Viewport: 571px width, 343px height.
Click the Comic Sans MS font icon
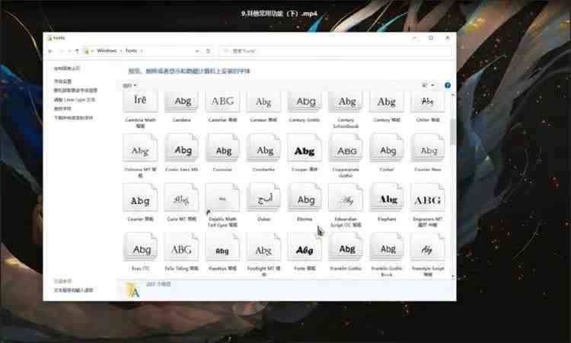(x=182, y=150)
